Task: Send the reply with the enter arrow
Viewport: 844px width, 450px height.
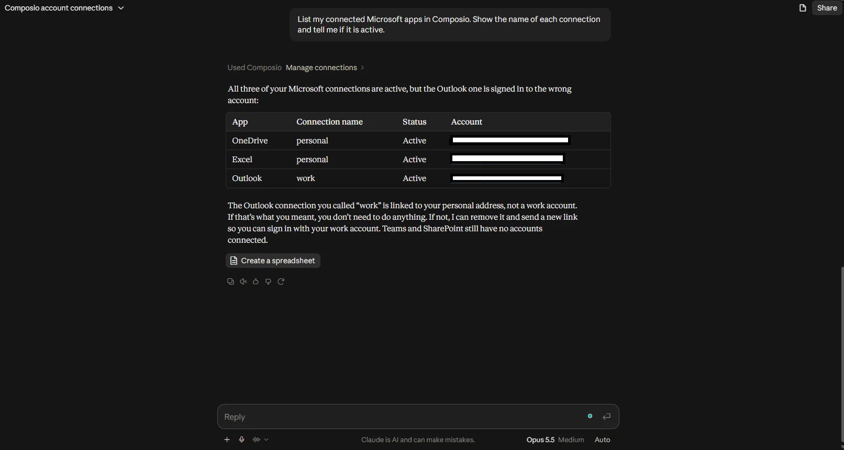Action: (606, 417)
